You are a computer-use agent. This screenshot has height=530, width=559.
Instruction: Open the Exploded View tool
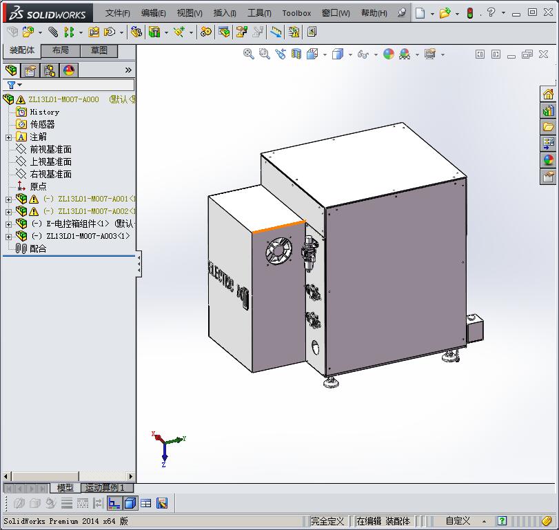click(x=242, y=32)
